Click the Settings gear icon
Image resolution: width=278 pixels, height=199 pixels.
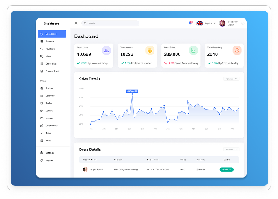[41, 153]
